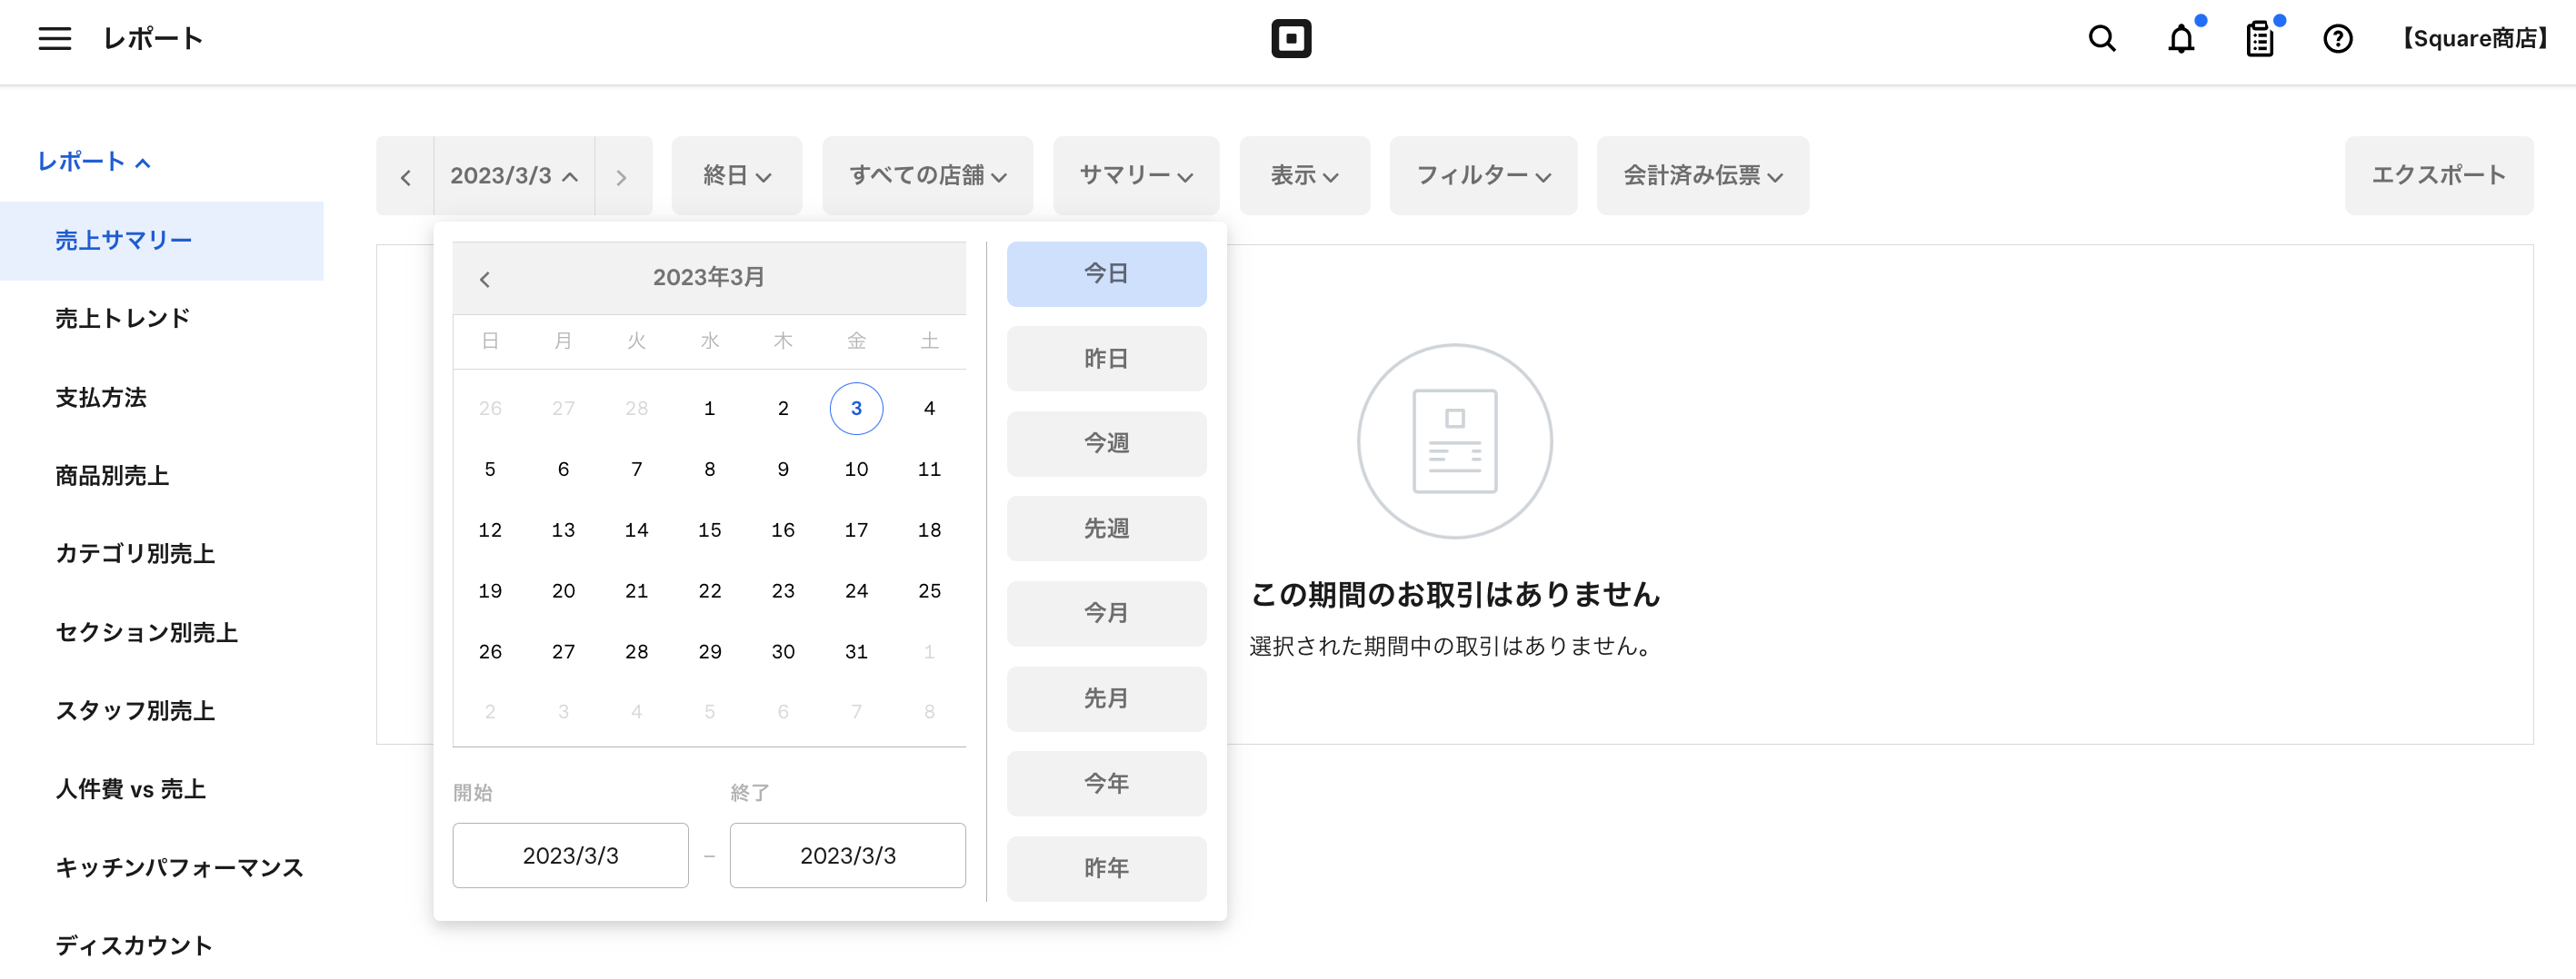The height and width of the screenshot is (979, 2576).
Task: Open 人件費 vs 売上 report
Action: (130, 789)
